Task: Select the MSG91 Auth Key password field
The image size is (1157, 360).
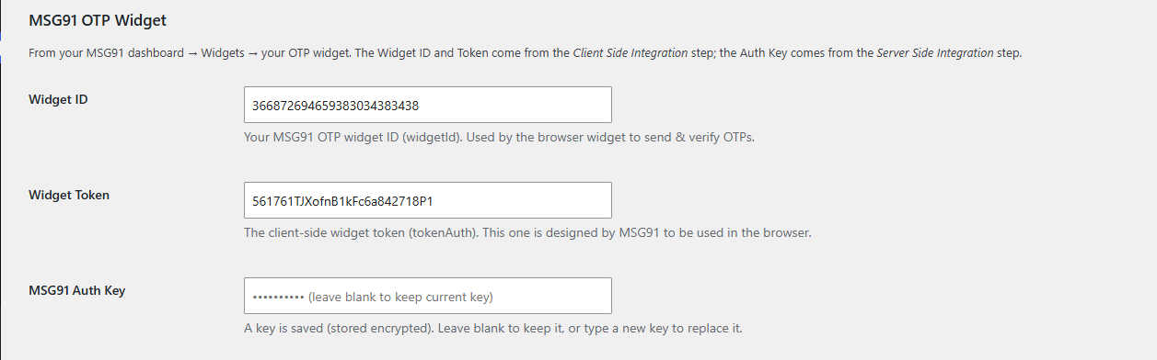Action: point(428,296)
